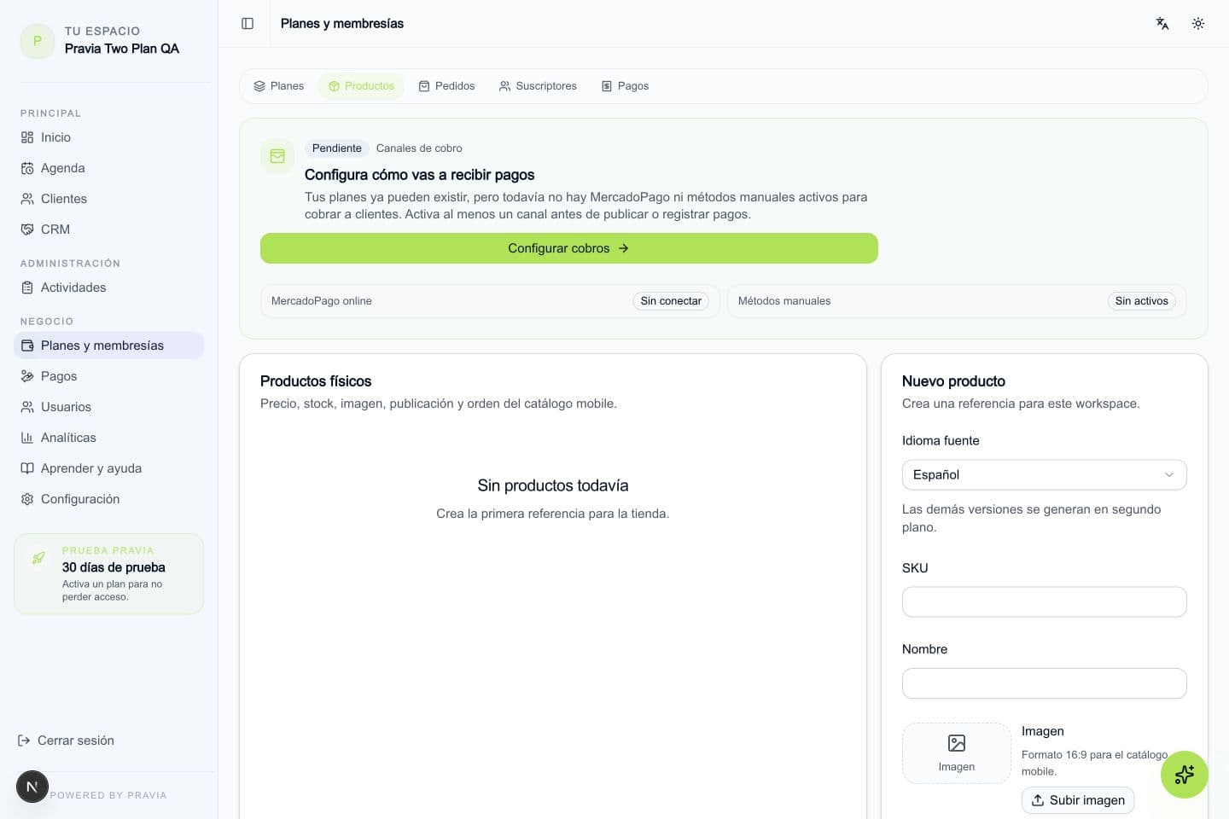Viewport: 1229px width, 819px height.
Task: Click the Pagos sidebar icon
Action: [27, 376]
